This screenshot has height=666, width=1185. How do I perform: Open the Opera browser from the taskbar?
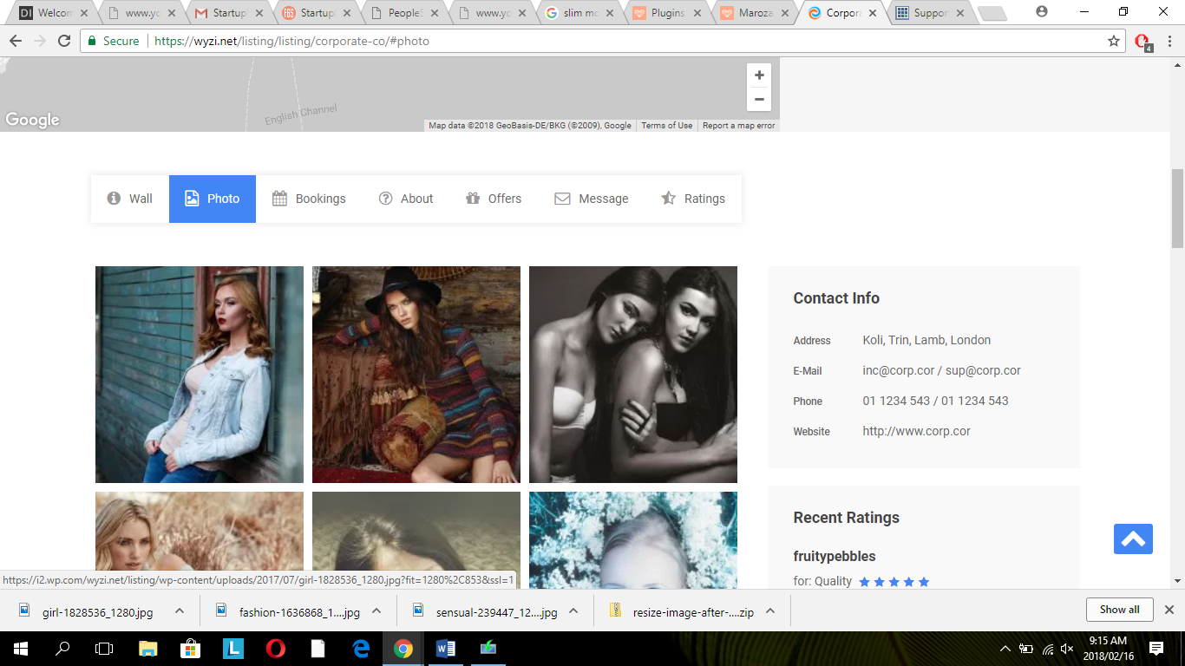[x=276, y=649]
